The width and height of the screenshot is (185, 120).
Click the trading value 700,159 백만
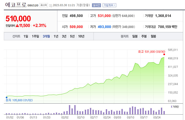168,27
